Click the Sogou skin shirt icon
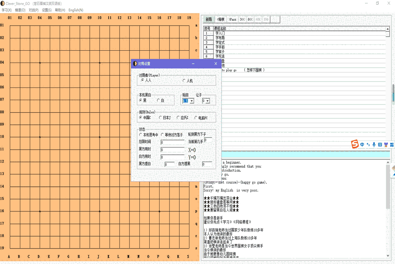The width and height of the screenshot is (395, 264). click(386, 145)
